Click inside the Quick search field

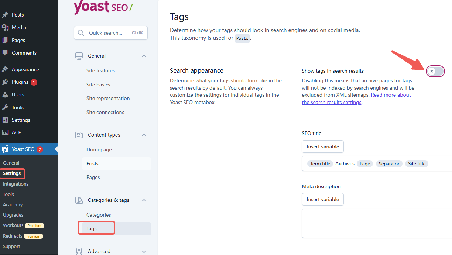[x=107, y=33]
